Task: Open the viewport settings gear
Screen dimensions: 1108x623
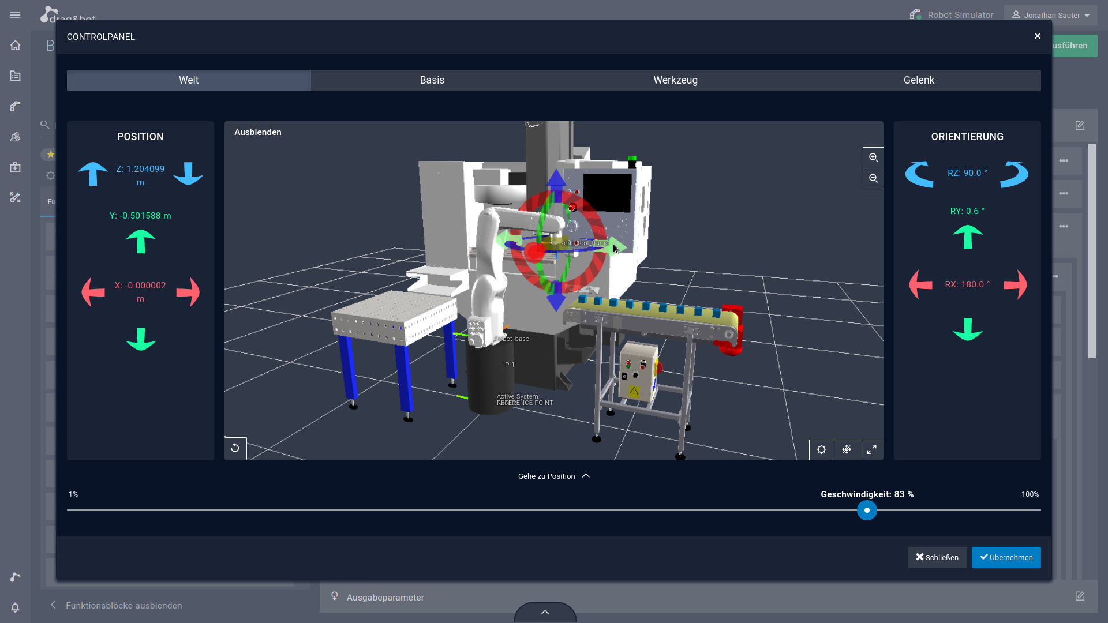Action: coord(822,450)
